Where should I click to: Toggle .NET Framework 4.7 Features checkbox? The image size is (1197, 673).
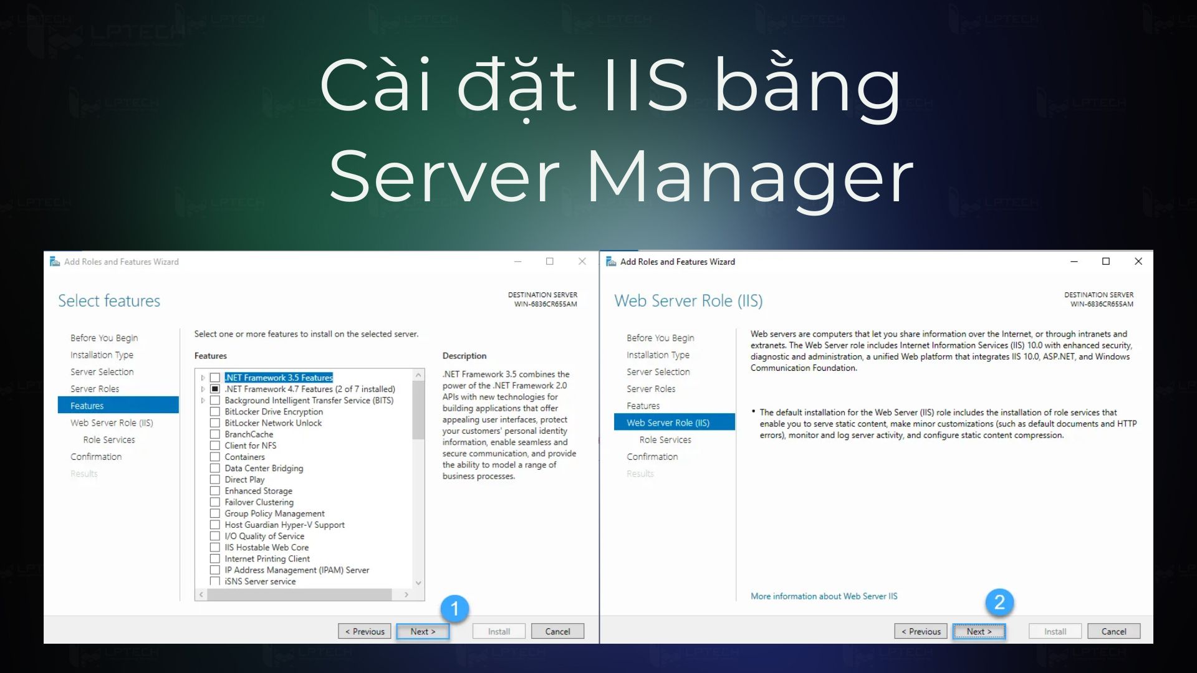215,389
